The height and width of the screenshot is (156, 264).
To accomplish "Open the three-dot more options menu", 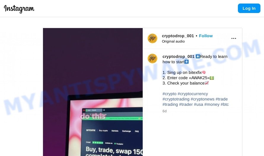I will point(233,38).
